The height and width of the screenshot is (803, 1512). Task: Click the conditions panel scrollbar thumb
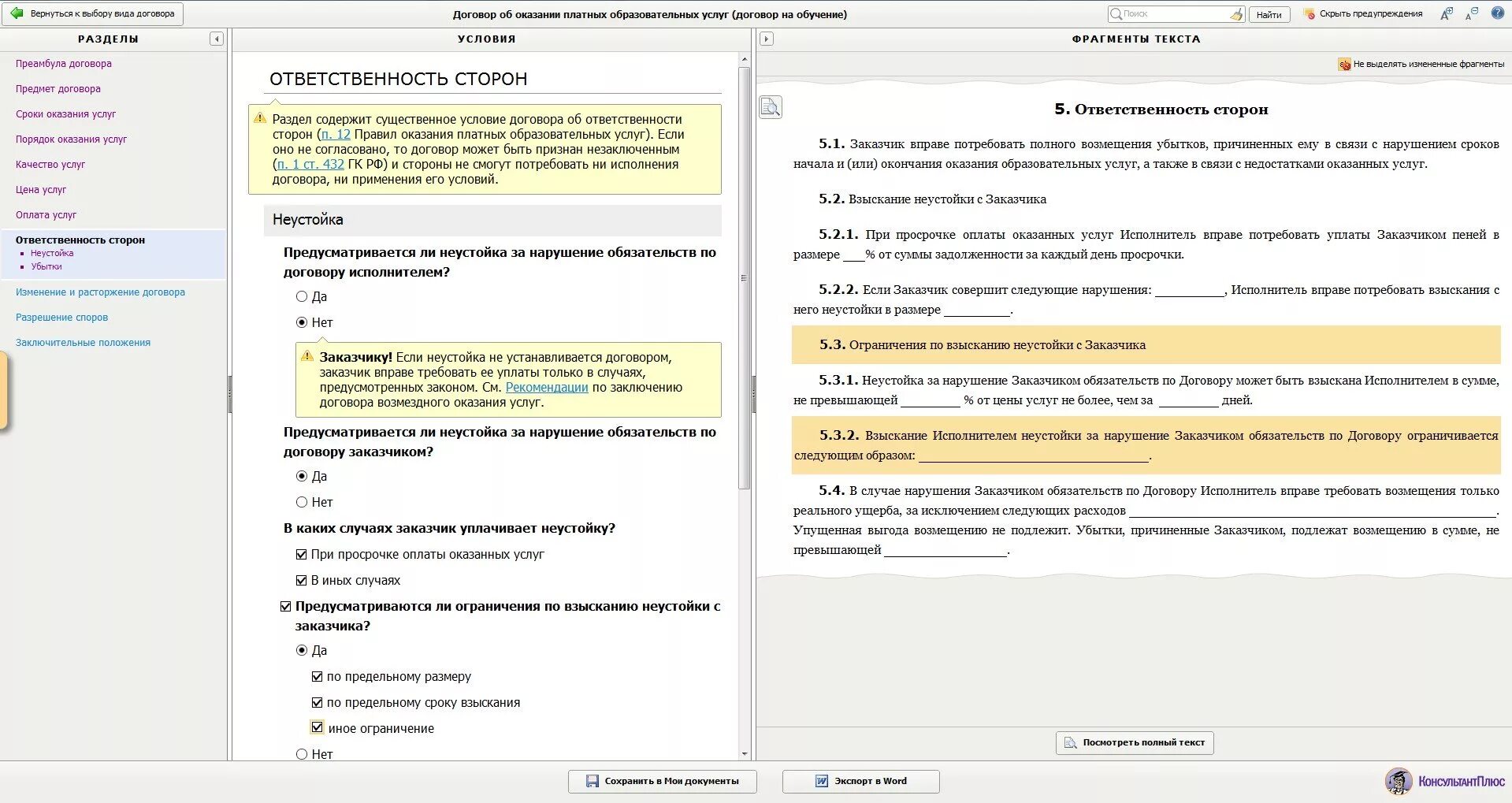point(744,277)
